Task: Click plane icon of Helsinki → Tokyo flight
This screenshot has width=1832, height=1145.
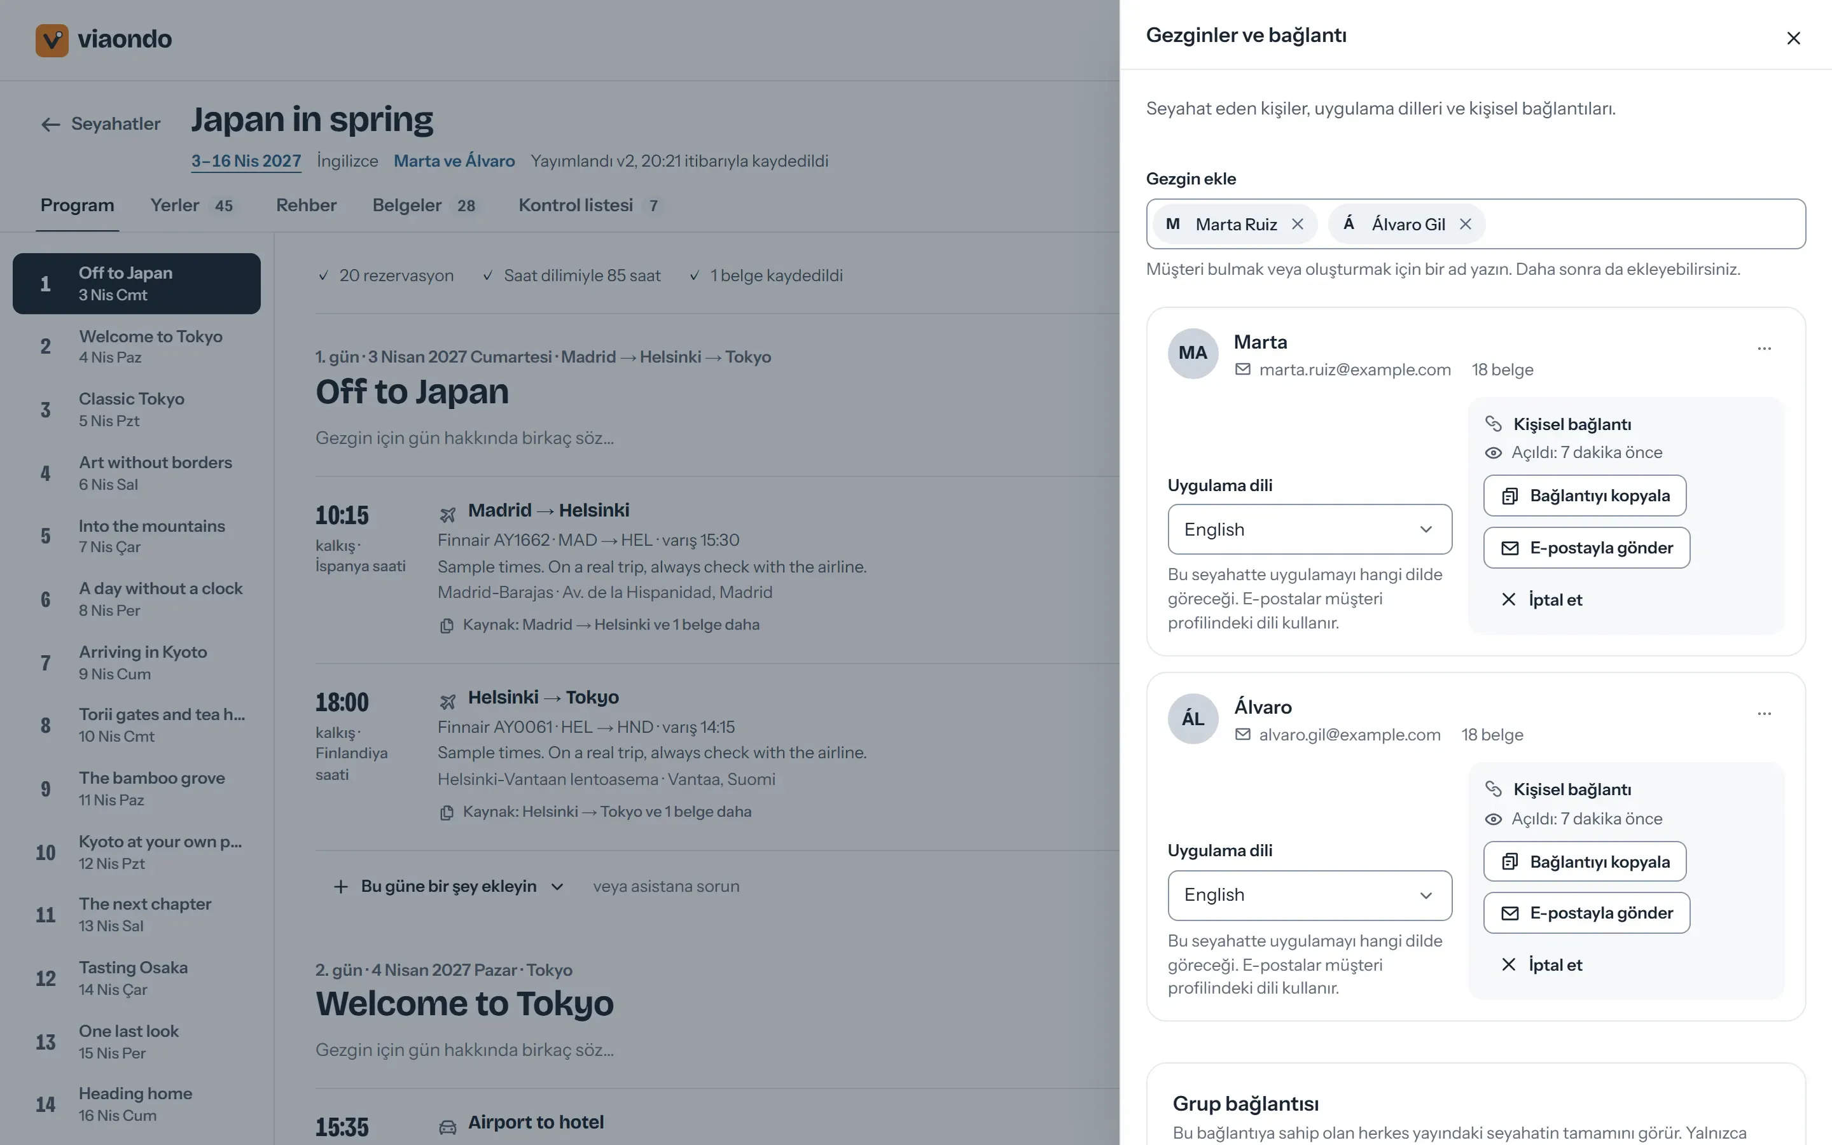Action: pos(447,702)
